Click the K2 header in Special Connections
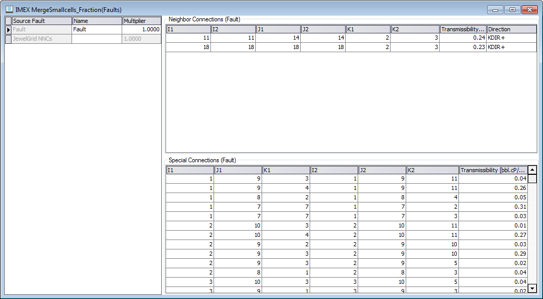This screenshot has height=299, width=543. coord(432,170)
